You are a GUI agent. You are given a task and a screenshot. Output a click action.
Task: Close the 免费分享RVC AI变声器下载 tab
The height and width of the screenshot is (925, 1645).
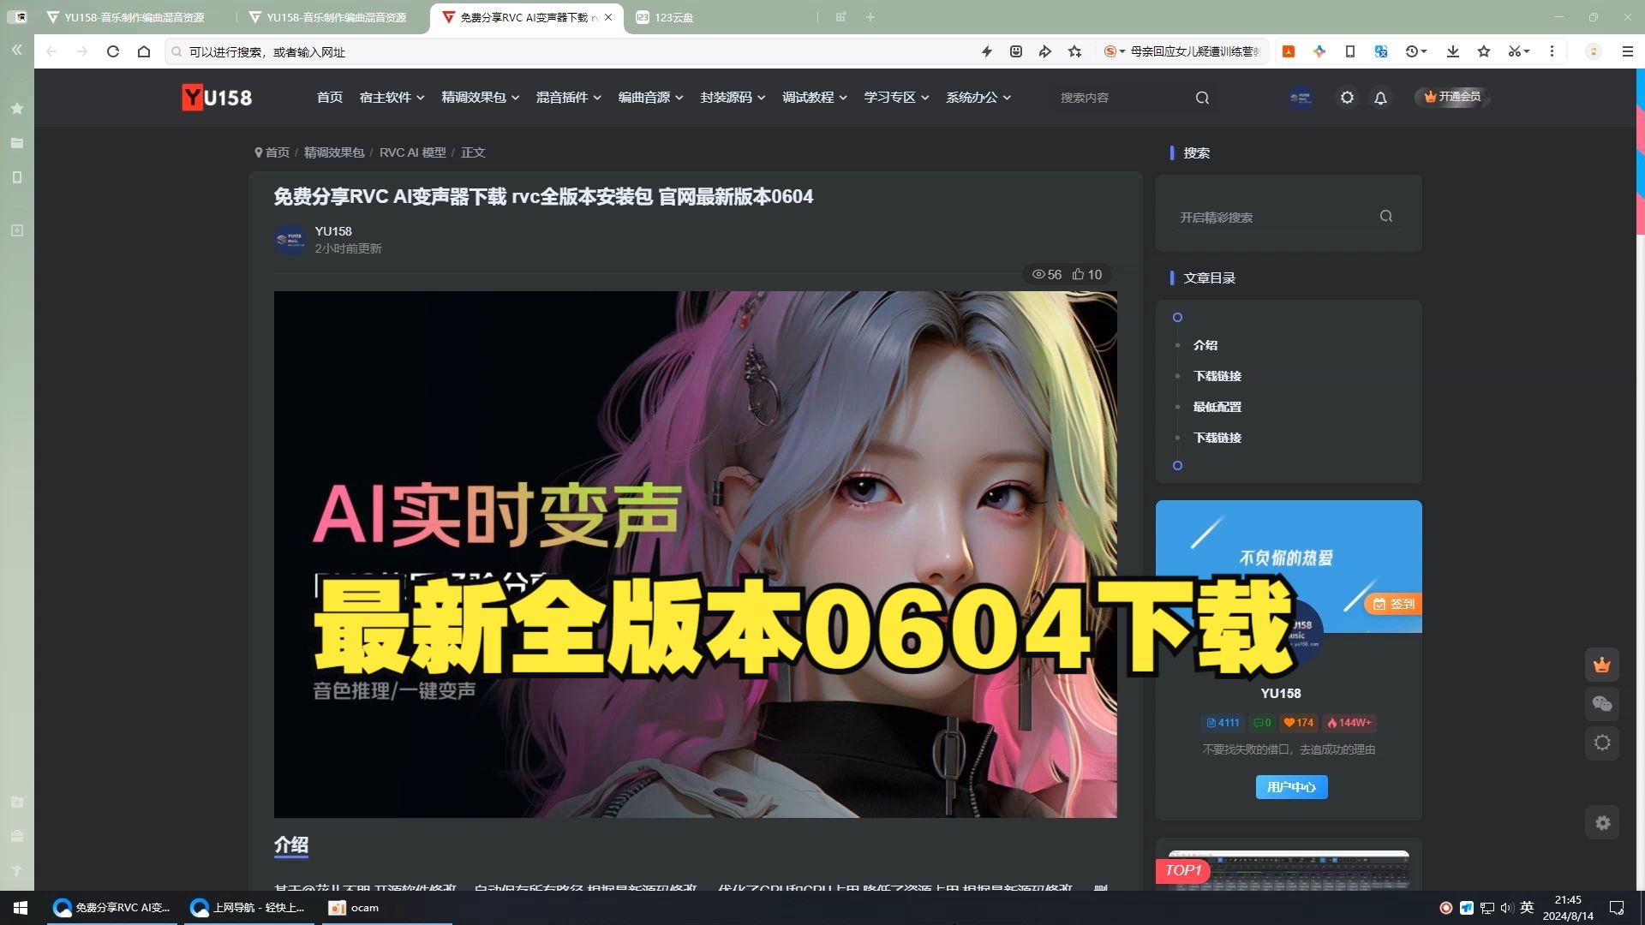point(608,17)
